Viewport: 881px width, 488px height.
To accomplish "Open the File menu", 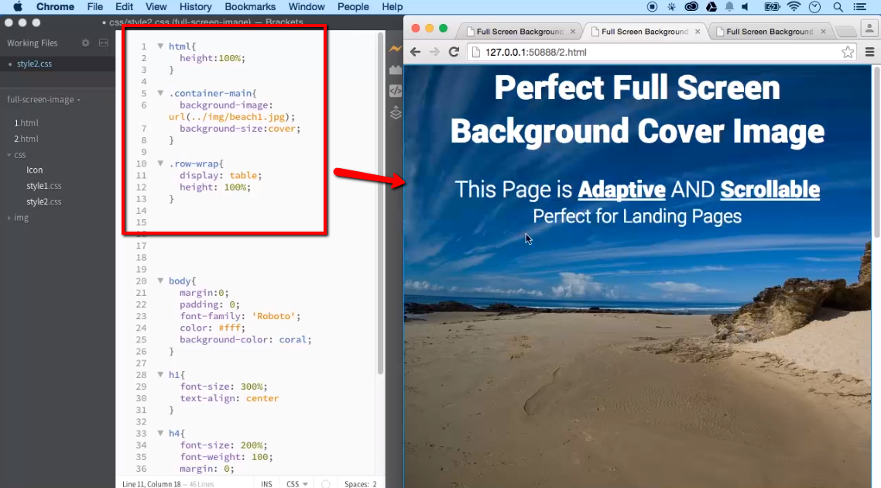I will pyautogui.click(x=95, y=7).
